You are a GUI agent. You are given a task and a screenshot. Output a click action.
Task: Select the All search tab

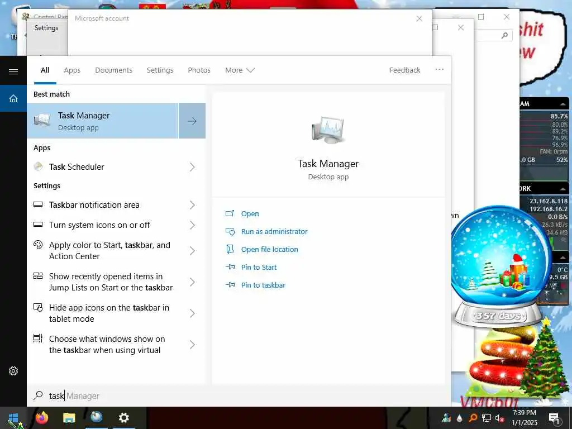45,70
